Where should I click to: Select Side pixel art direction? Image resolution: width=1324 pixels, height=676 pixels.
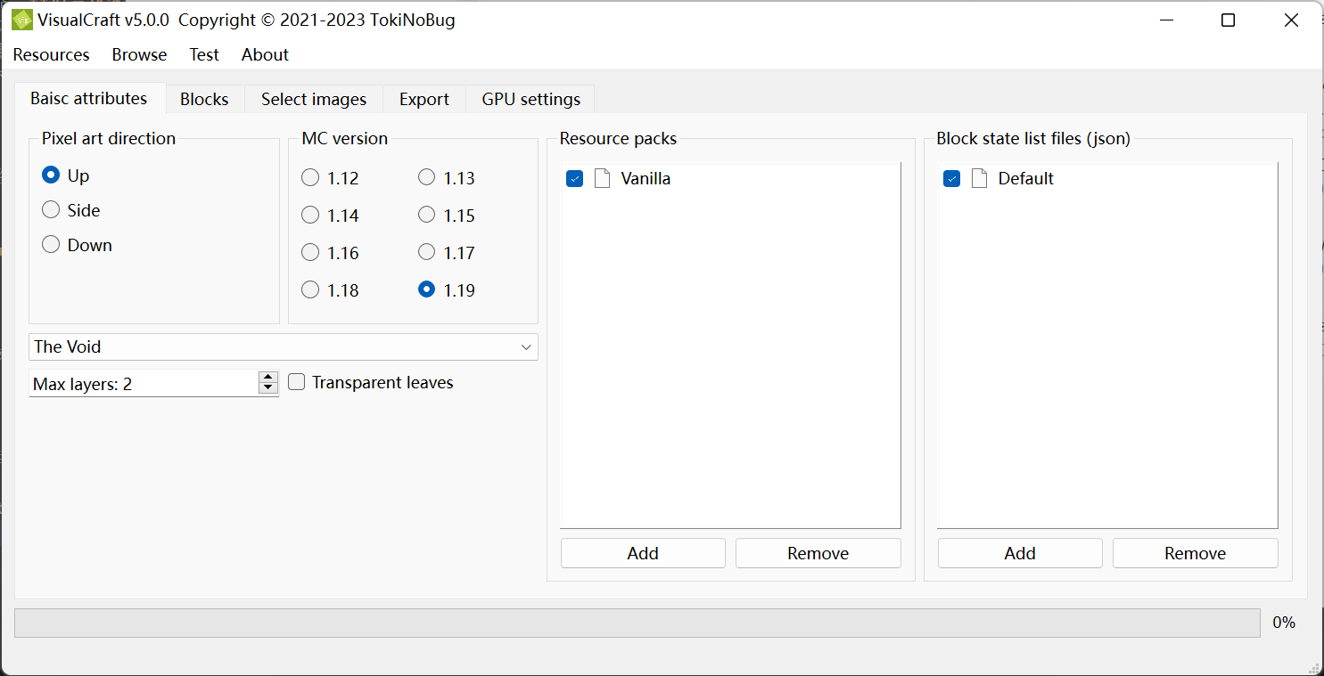(52, 210)
